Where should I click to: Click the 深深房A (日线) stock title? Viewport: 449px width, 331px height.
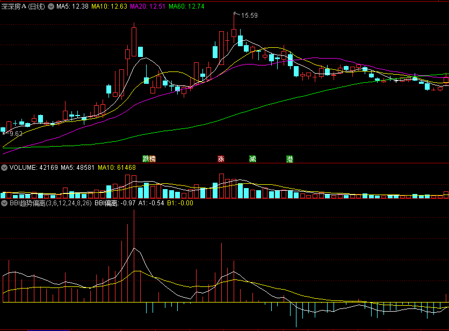(x=23, y=6)
